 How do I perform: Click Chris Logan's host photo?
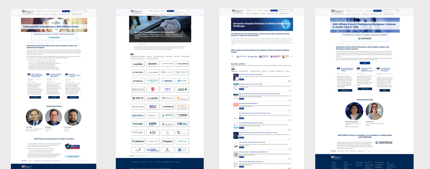73,117
